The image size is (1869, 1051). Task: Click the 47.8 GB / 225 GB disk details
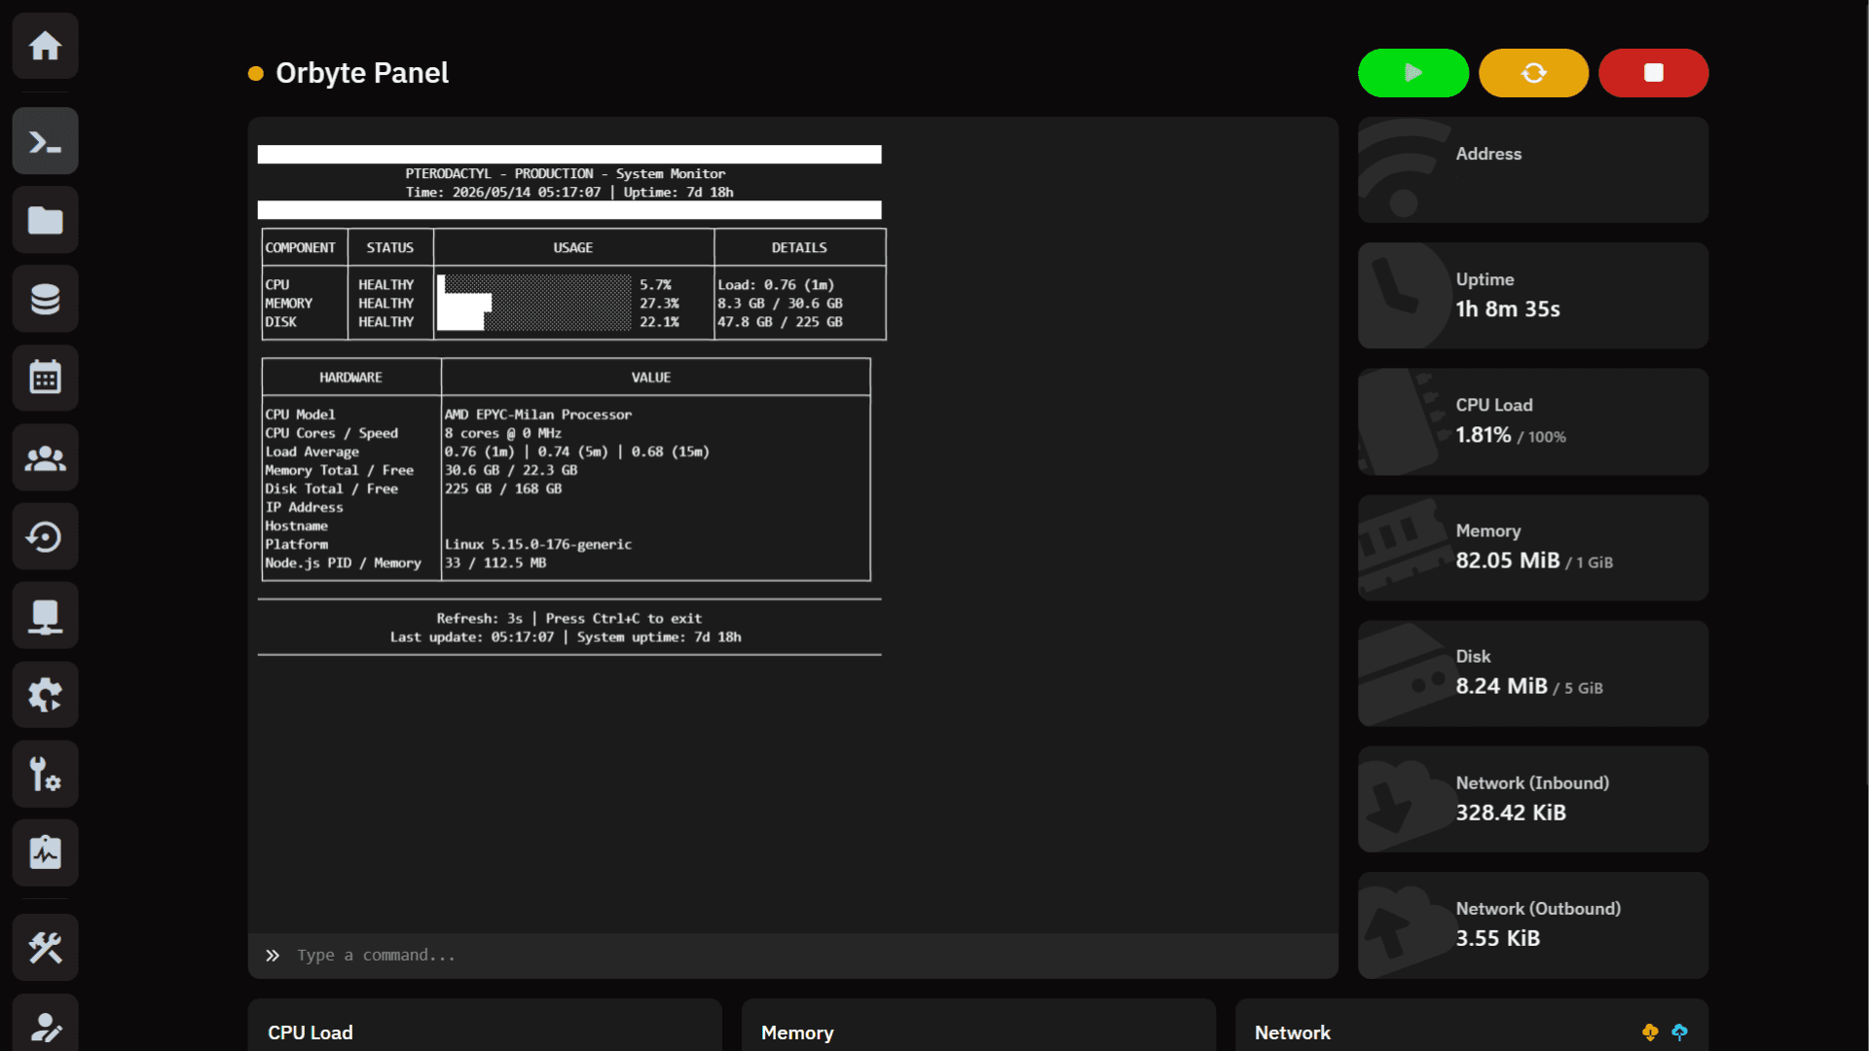780,322
